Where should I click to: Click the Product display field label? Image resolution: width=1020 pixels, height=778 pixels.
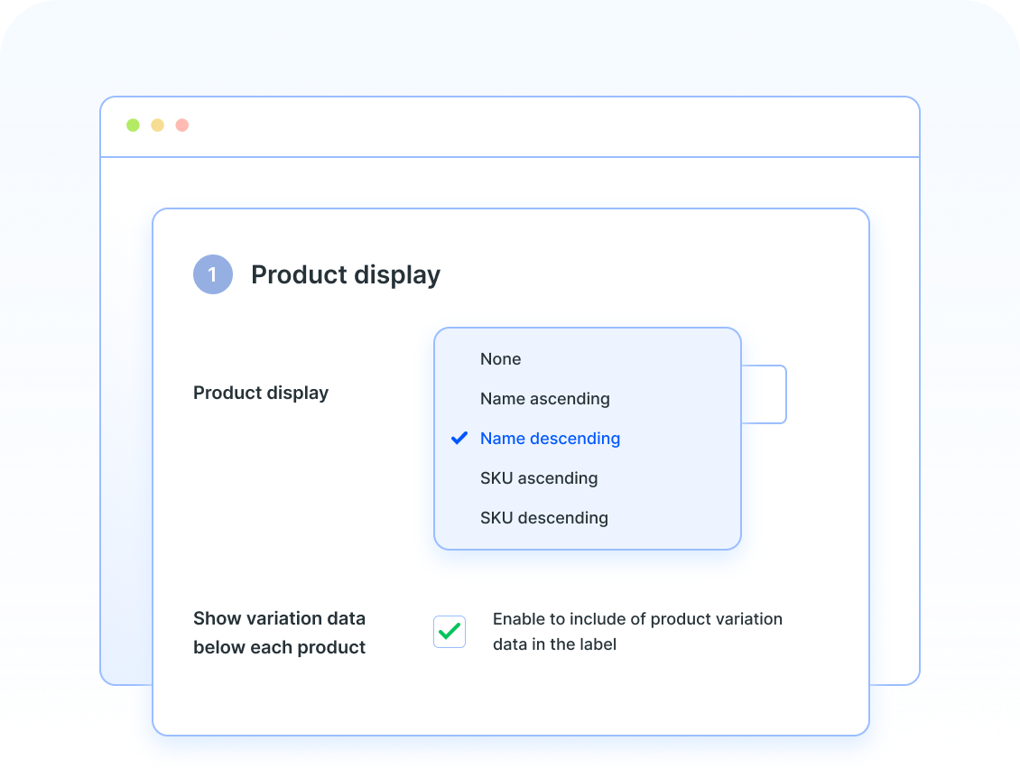[x=261, y=393]
